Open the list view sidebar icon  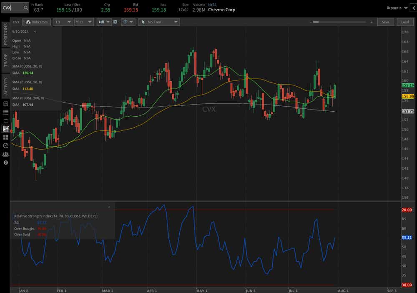click(6, 112)
